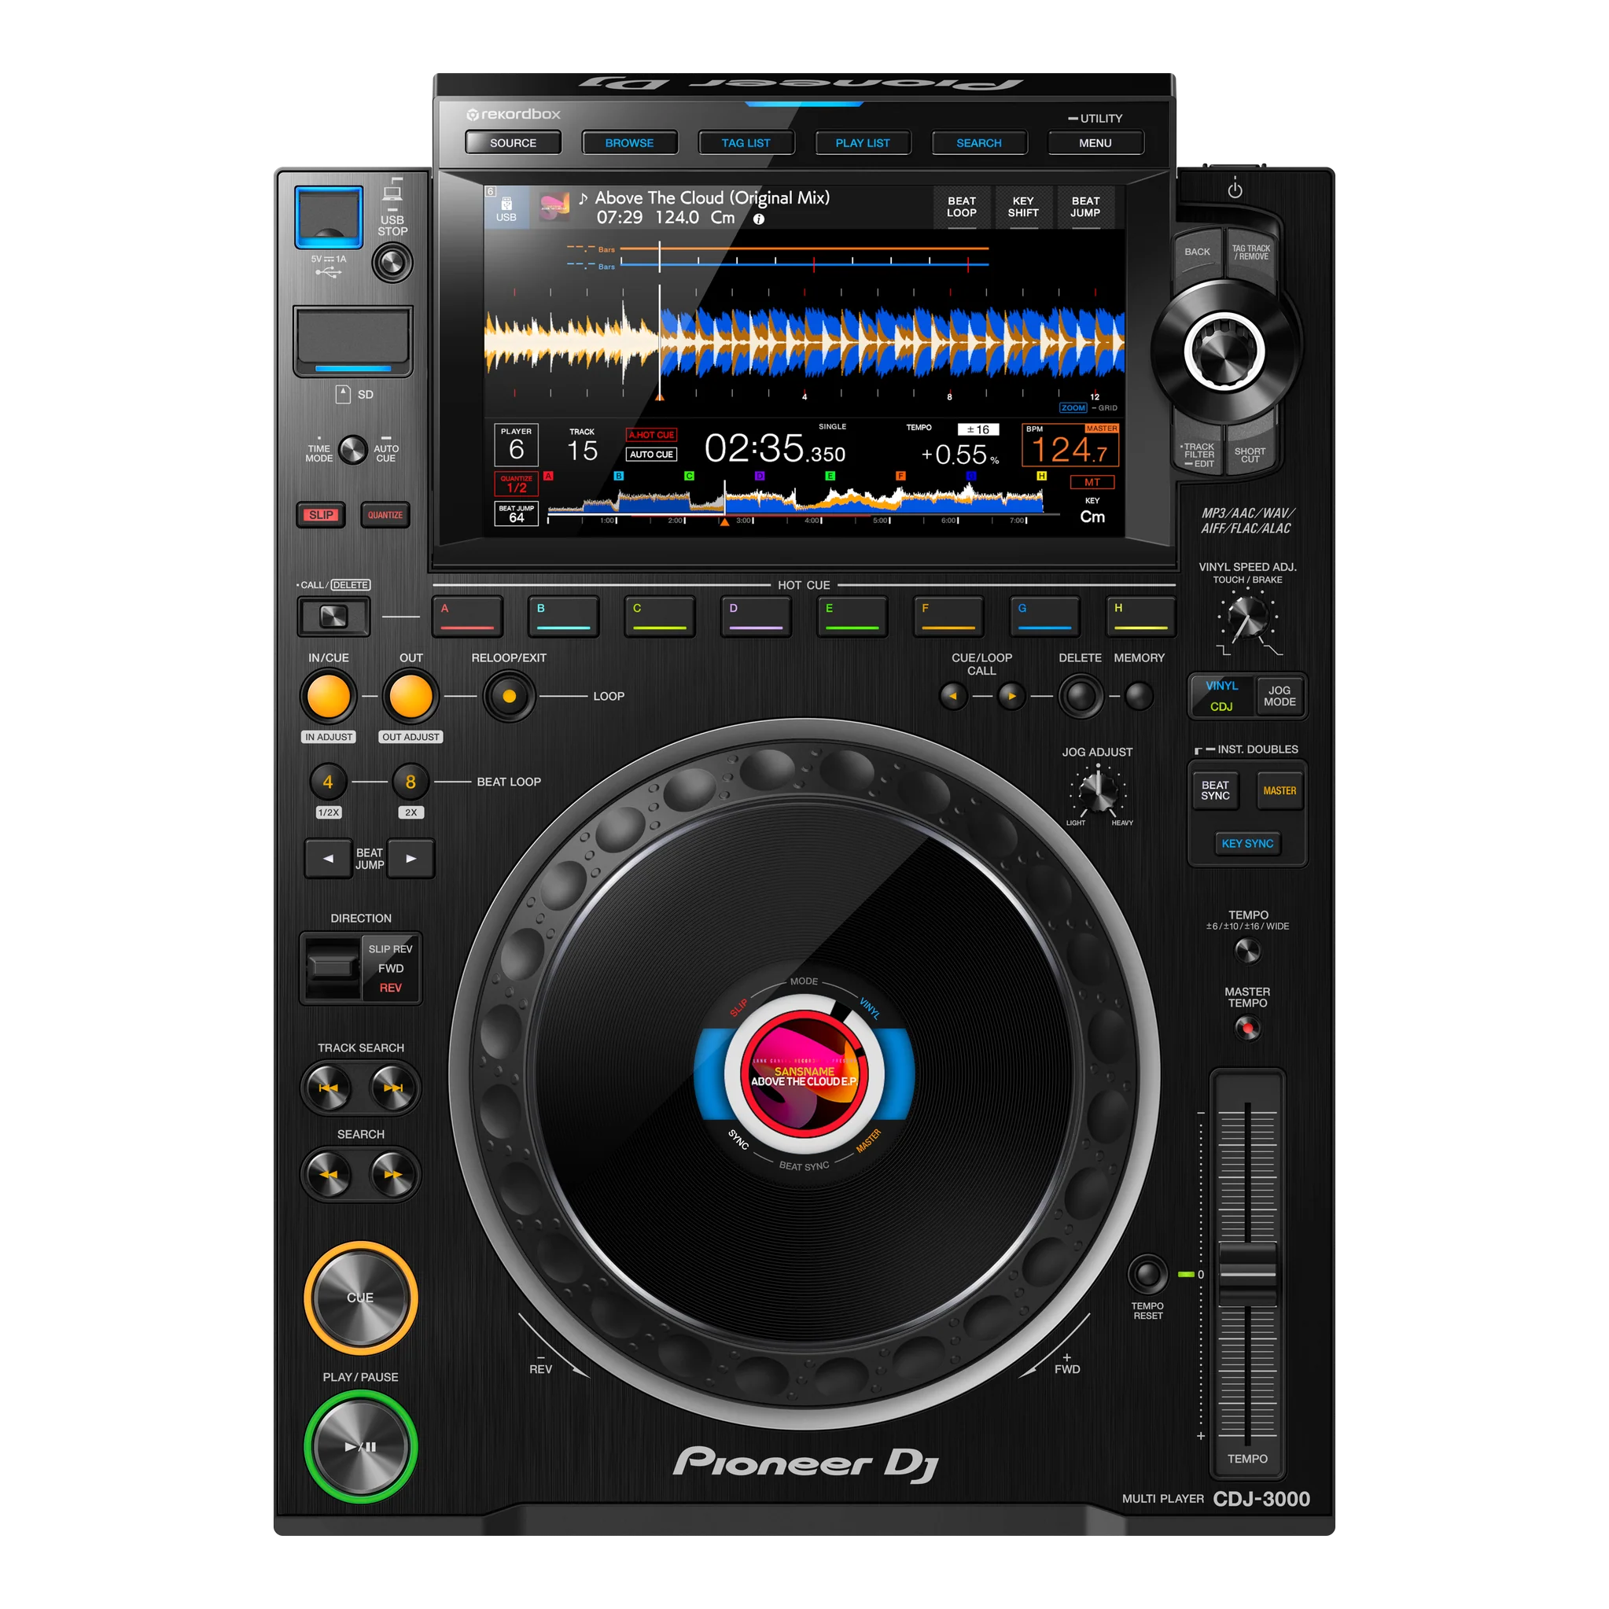Toggle SLIP mode on
The width and height of the screenshot is (1609, 1609).
coord(322,514)
